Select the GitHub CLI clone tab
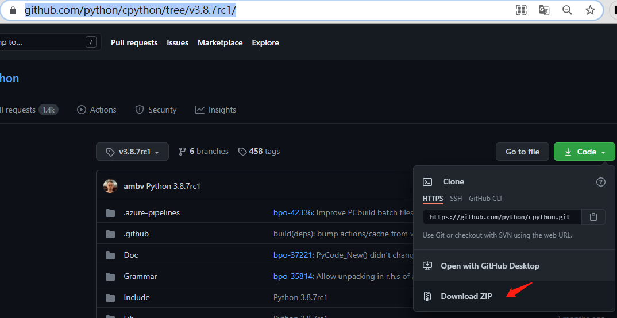This screenshot has width=617, height=318. click(485, 199)
